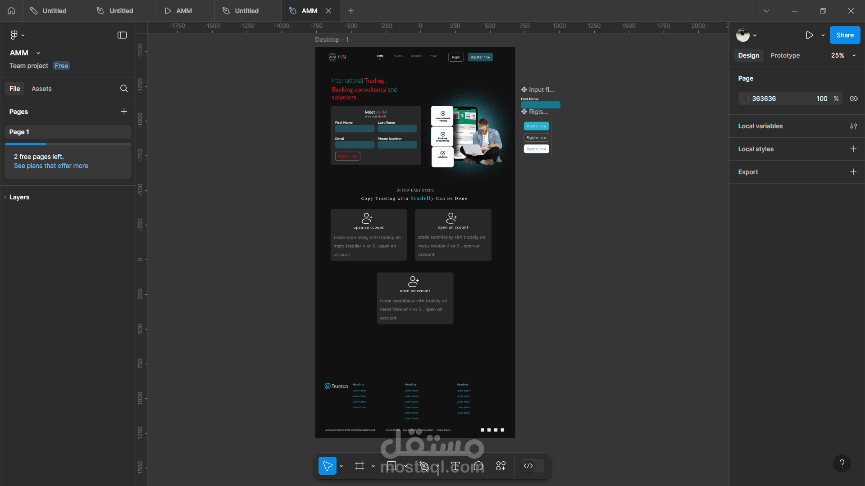Click the Free plan badge
The height and width of the screenshot is (486, 865).
pos(61,66)
